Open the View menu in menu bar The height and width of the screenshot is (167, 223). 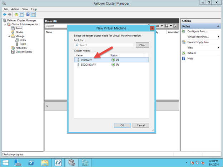point(25,9)
